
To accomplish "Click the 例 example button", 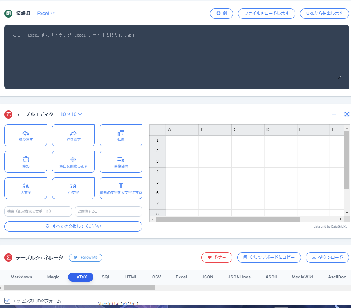I will (221, 14).
